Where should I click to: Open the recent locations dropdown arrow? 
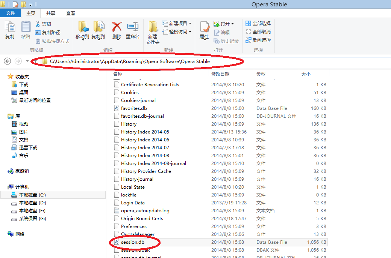pos(27,61)
